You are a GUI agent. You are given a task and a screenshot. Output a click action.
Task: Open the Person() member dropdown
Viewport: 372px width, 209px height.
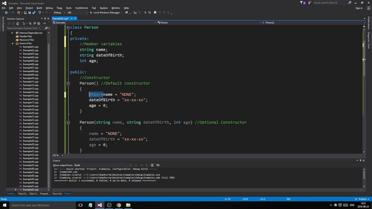313,23
